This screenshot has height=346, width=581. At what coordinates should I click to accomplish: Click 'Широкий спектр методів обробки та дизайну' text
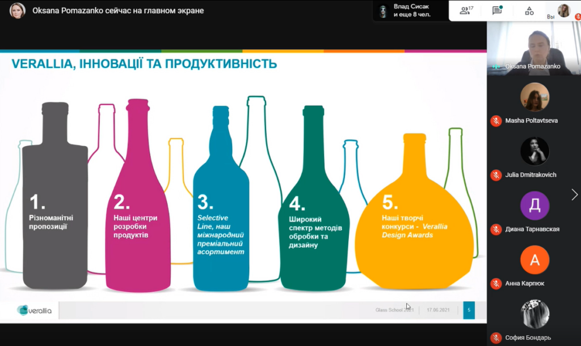coord(315,232)
